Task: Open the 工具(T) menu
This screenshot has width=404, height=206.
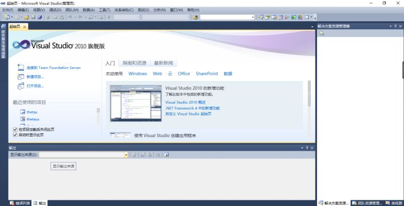Action: 104,10
